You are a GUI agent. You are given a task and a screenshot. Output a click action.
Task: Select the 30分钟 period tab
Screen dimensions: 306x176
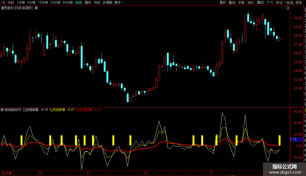(55, 2)
